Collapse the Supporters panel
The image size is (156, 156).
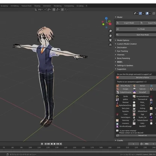point(121,69)
